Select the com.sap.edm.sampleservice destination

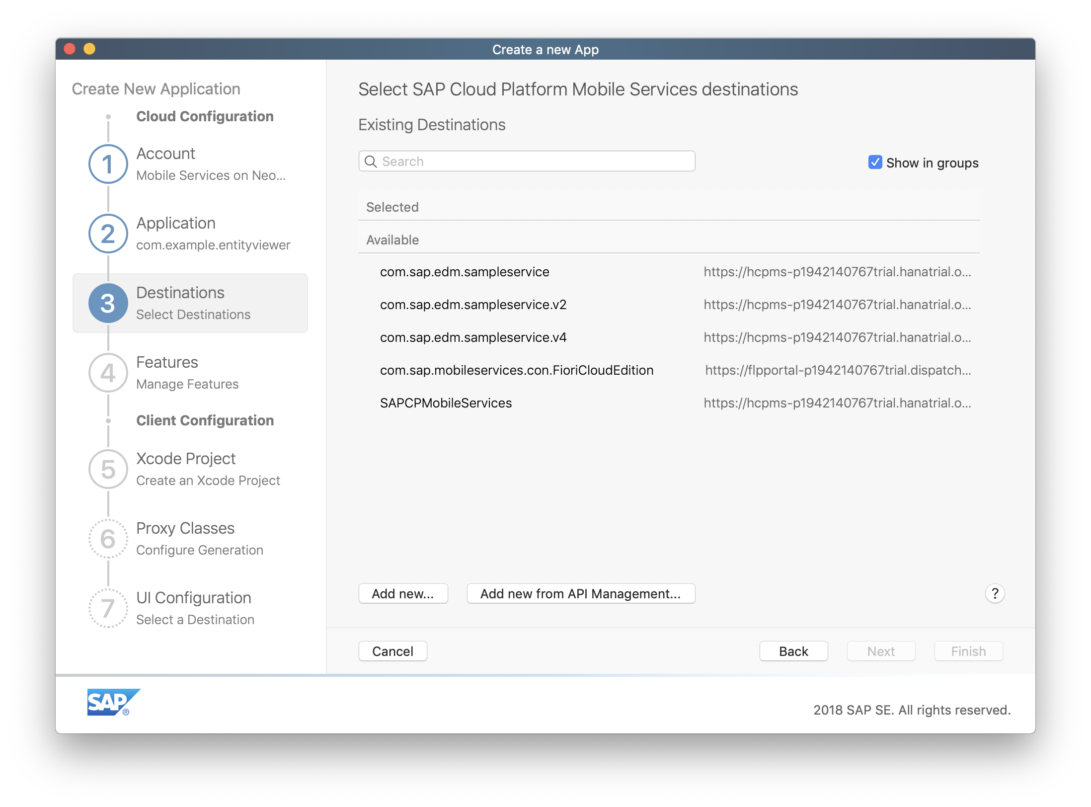(669, 272)
